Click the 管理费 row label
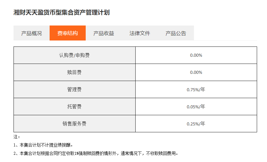The image size is (267, 162). point(74,89)
